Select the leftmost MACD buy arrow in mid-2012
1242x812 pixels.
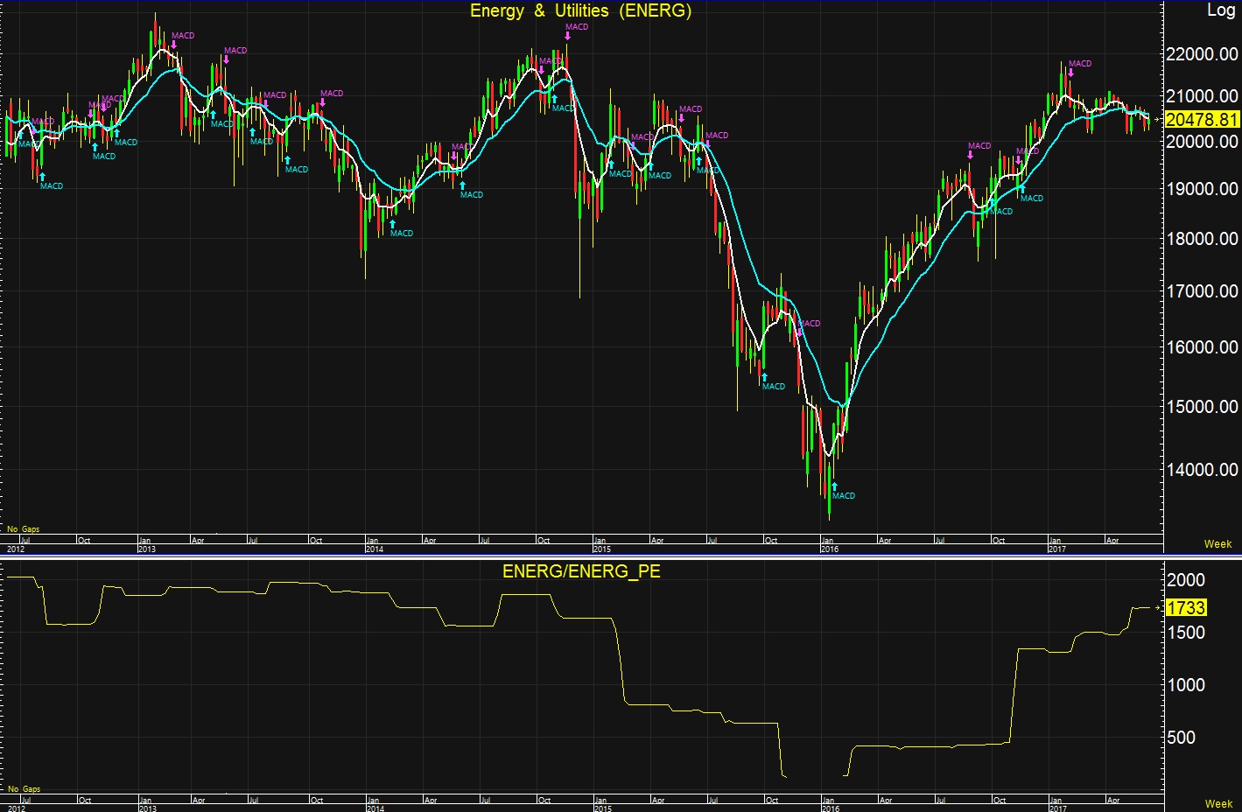42,177
